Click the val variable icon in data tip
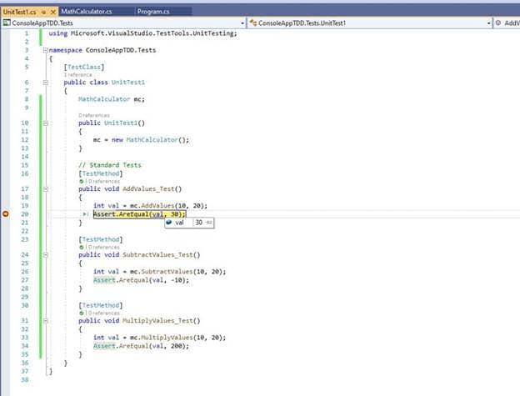Screen dimensions: 520x396 [169, 223]
